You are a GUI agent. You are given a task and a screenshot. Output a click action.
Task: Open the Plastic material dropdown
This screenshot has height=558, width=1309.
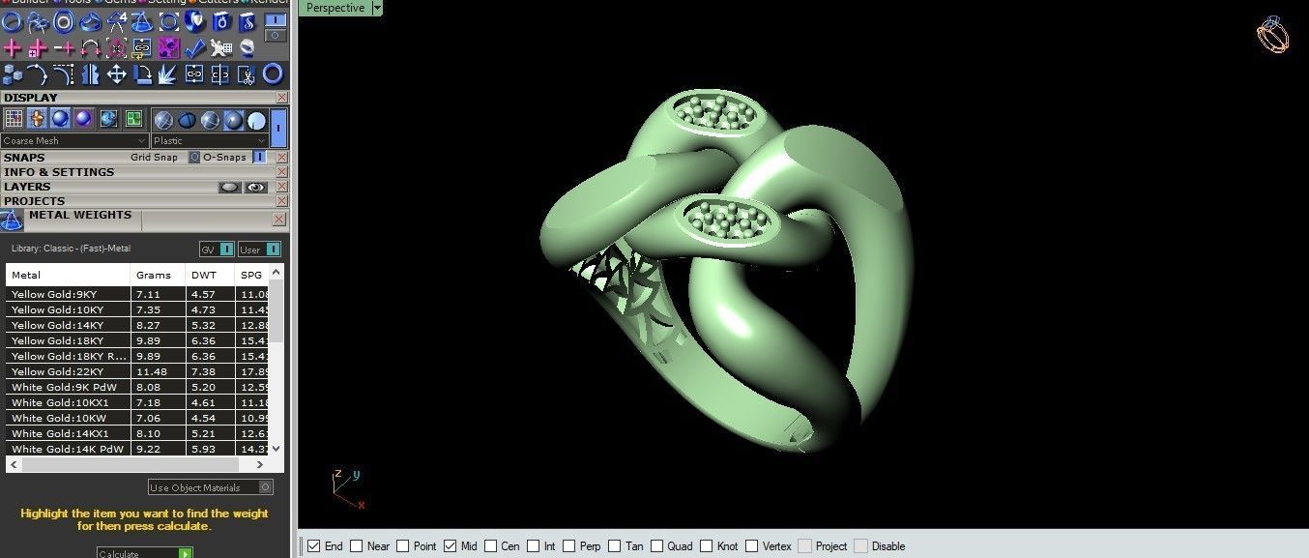210,141
